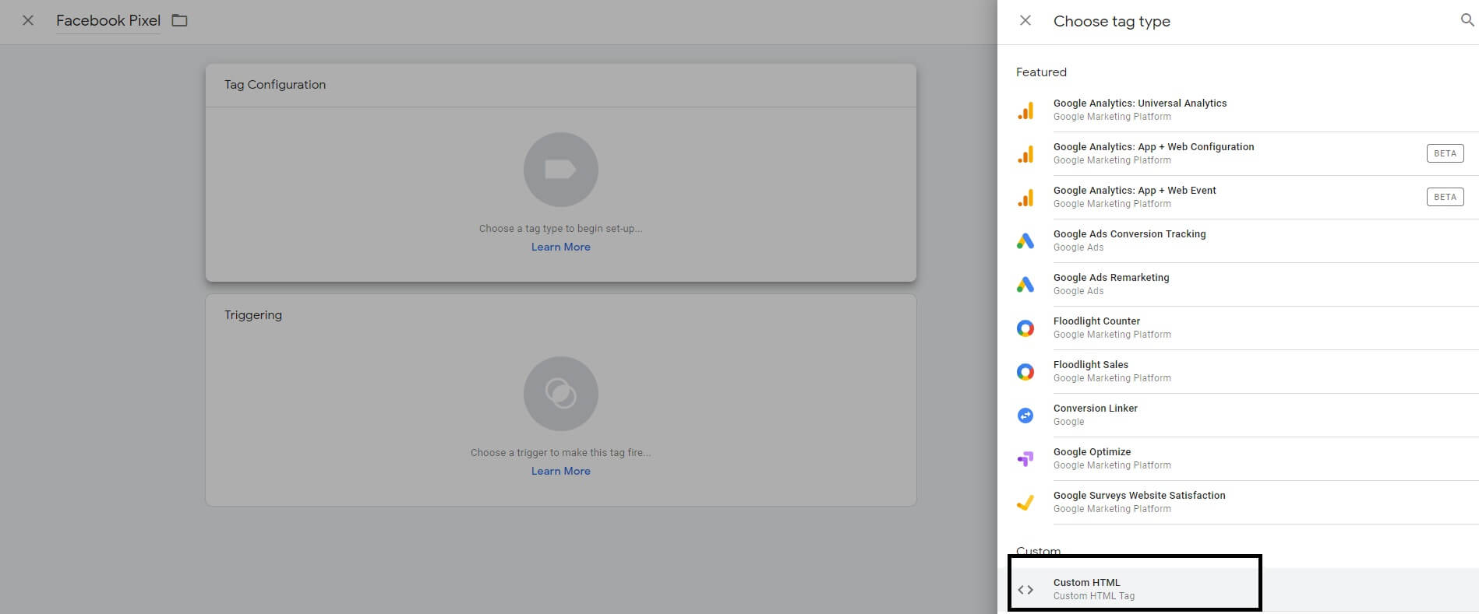This screenshot has height=614, width=1479.
Task: Click the Universal Analytics bar-chart icon
Action: pos(1025,111)
